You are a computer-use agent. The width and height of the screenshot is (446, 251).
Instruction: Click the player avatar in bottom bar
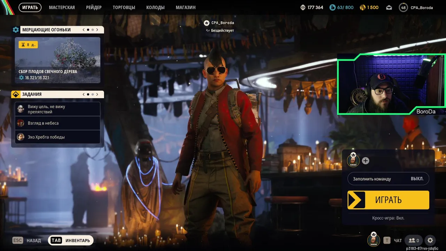(374, 239)
